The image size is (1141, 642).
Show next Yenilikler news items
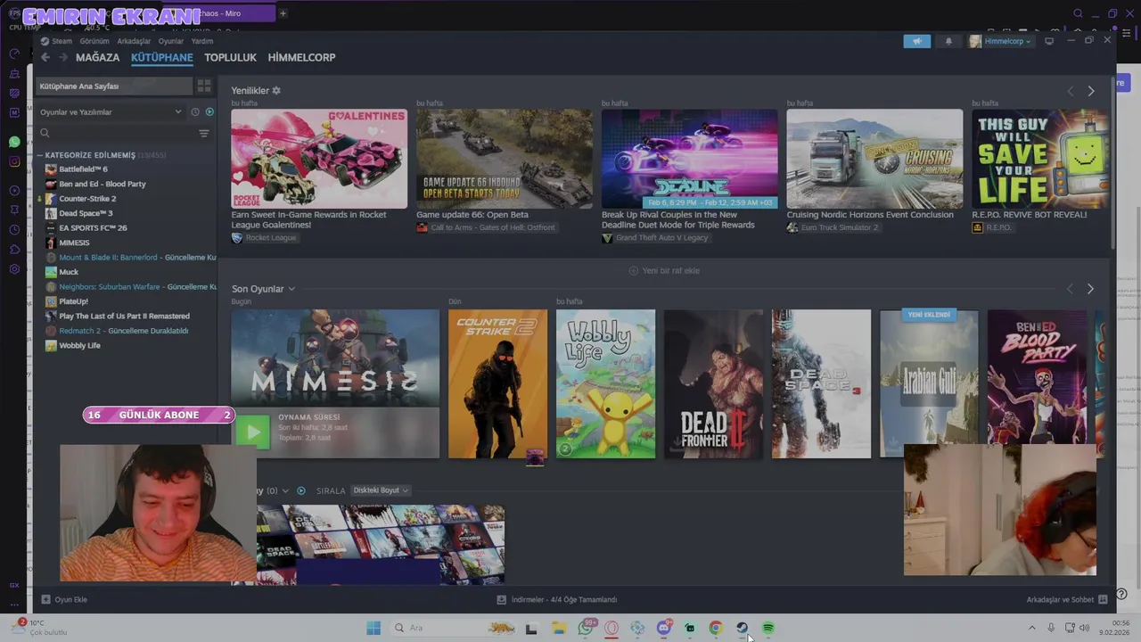pos(1091,91)
